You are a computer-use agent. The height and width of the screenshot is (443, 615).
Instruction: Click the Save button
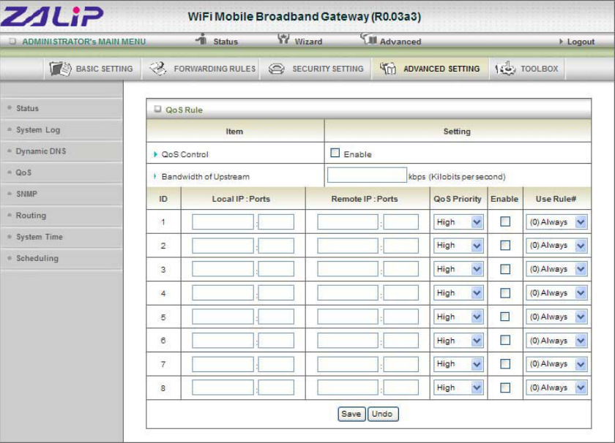pos(351,414)
